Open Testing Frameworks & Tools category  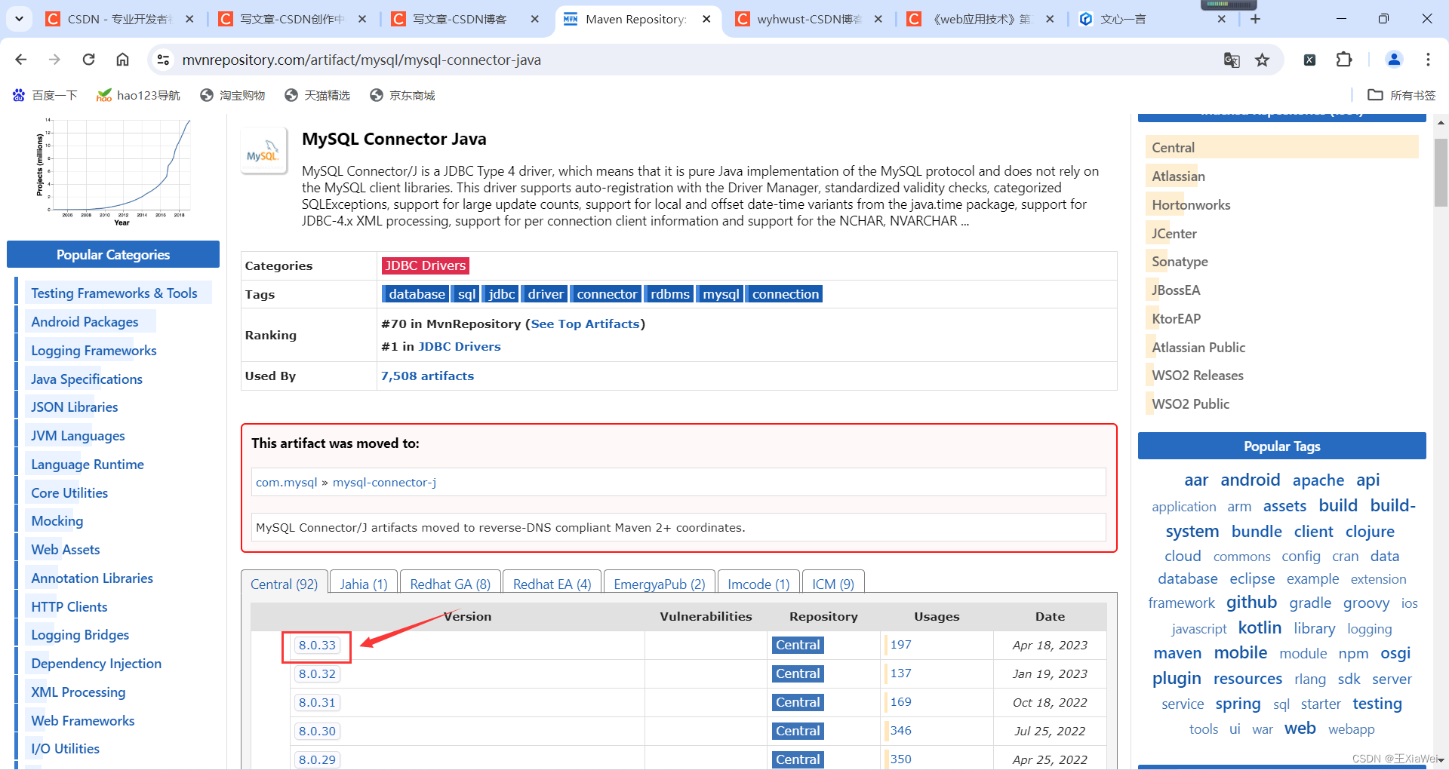114,293
